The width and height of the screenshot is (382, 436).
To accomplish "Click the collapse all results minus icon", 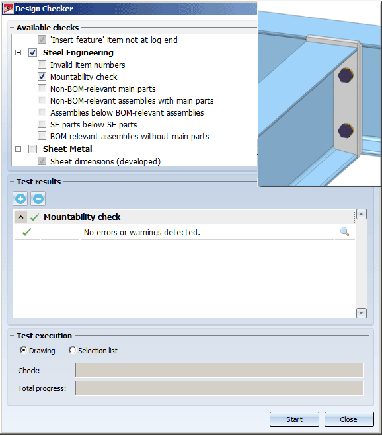I will (38, 199).
